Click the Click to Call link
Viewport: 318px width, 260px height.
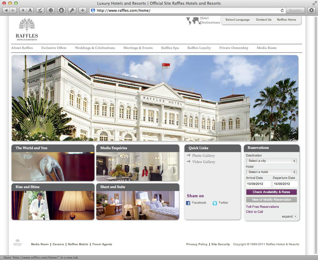pos(254,212)
